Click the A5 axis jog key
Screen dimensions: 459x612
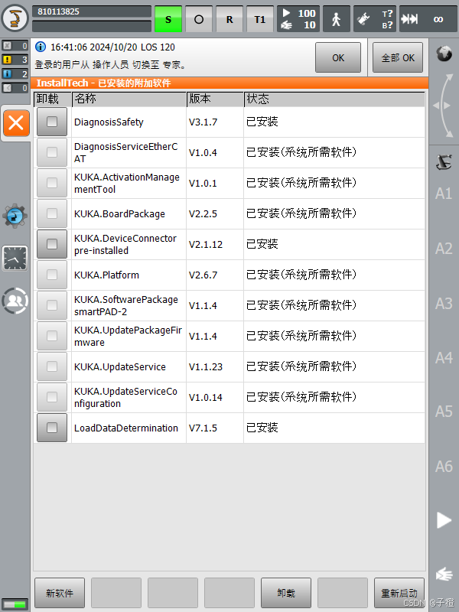[444, 412]
